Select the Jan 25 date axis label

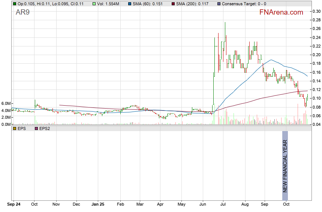[98, 205]
